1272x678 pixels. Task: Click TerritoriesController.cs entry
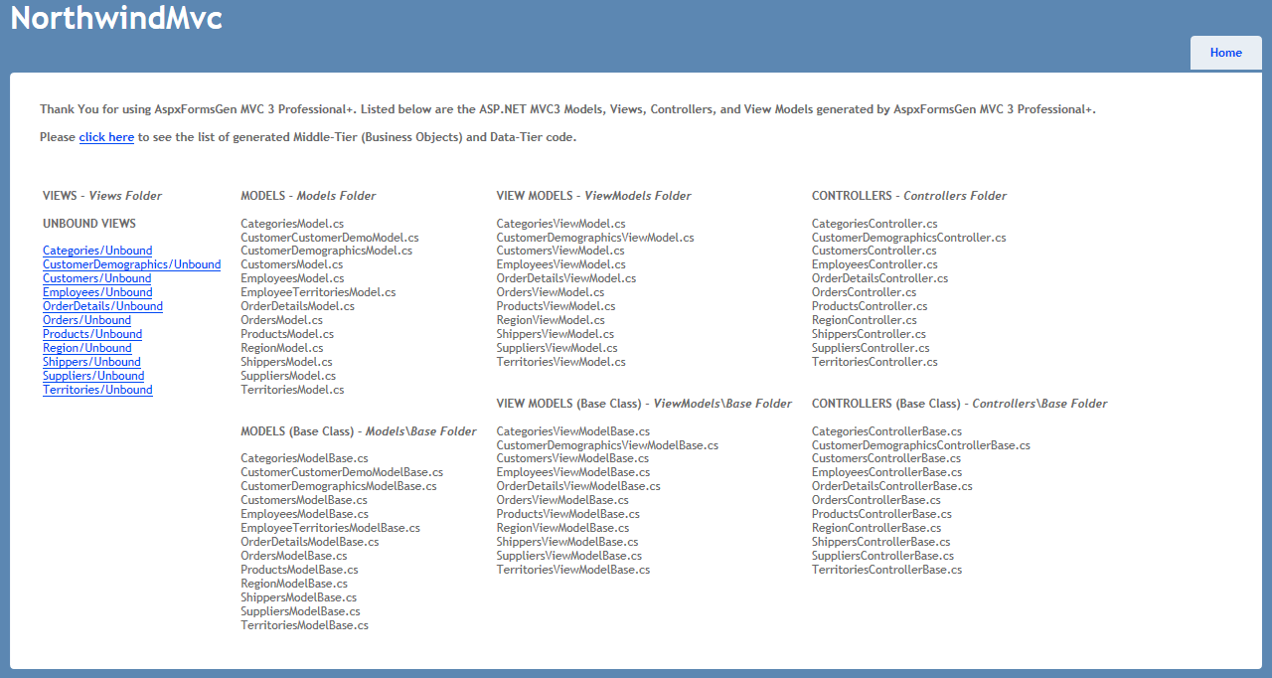click(874, 362)
